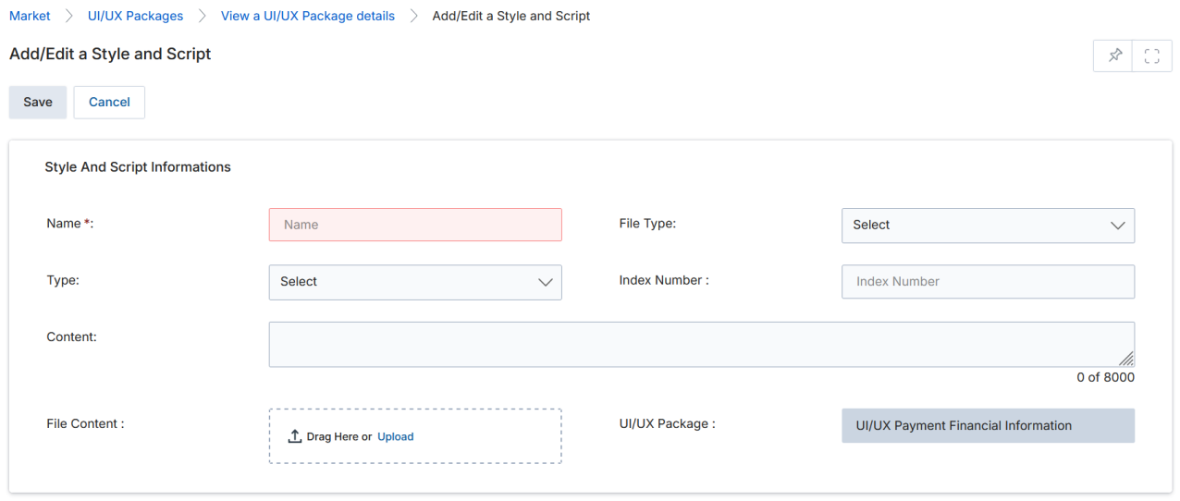Image resolution: width=1180 pixels, height=501 pixels.
Task: Click the Content textarea resize handle
Action: pyautogui.click(x=1125, y=359)
